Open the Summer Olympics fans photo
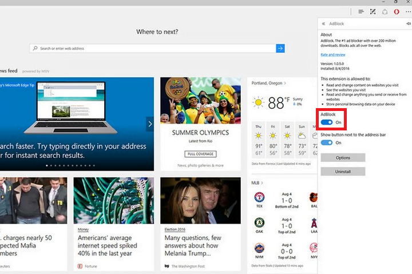 tap(200, 100)
